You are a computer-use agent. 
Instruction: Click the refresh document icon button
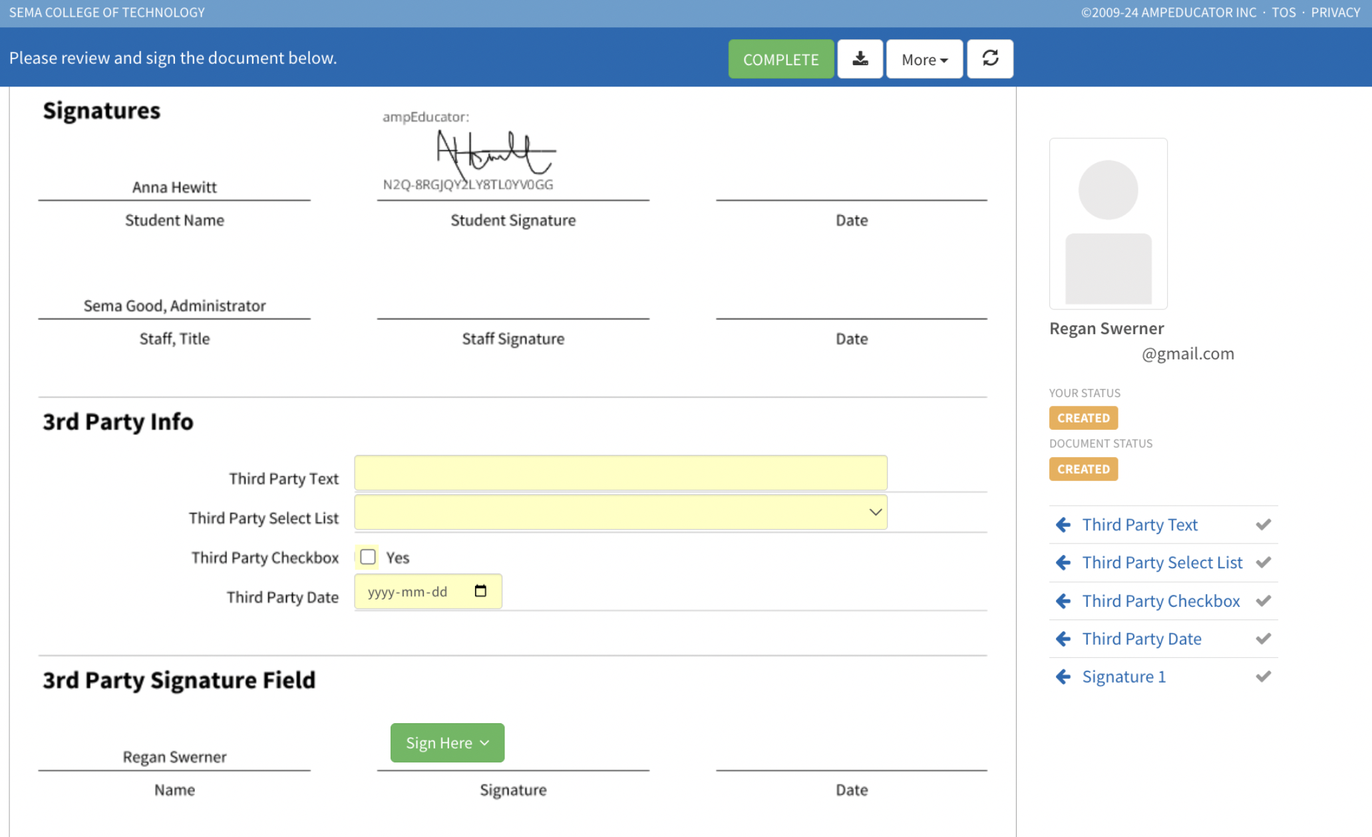[989, 59]
